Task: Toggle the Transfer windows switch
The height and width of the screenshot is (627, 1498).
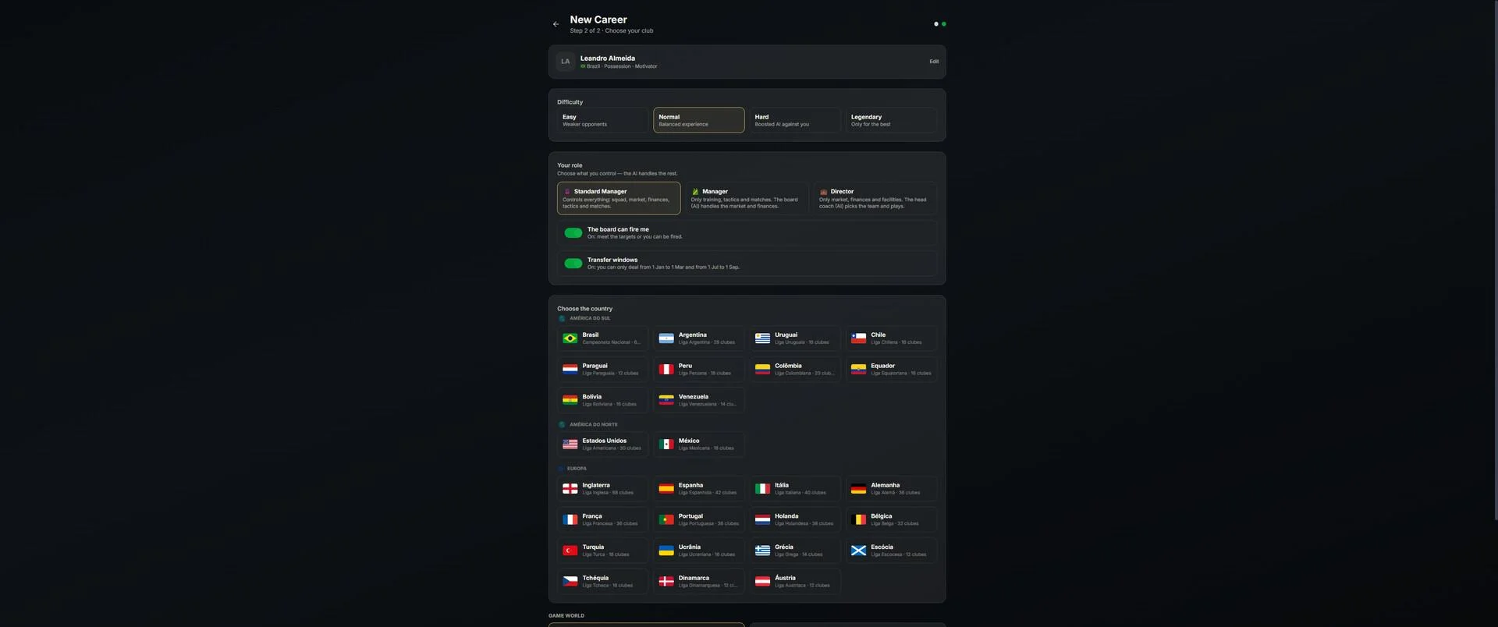Action: point(573,264)
